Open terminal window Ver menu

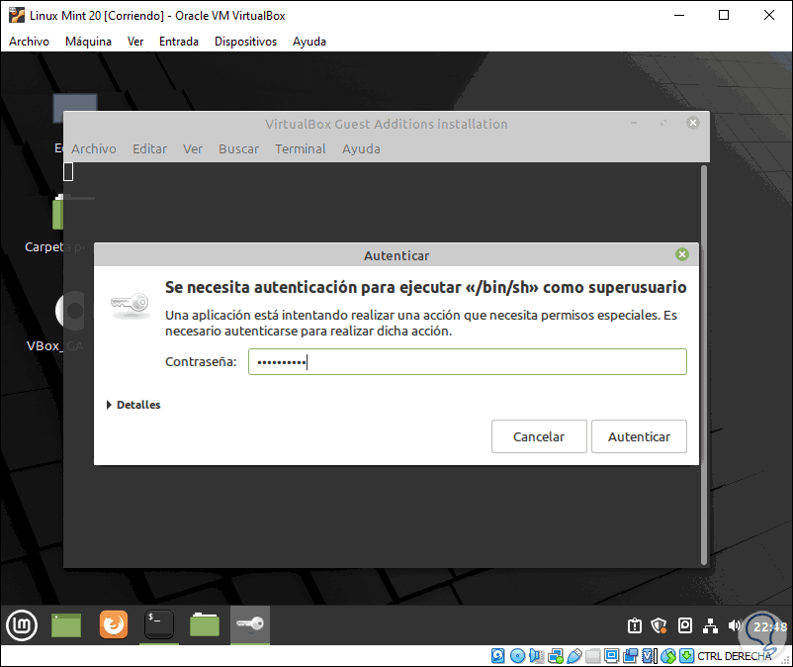click(193, 148)
